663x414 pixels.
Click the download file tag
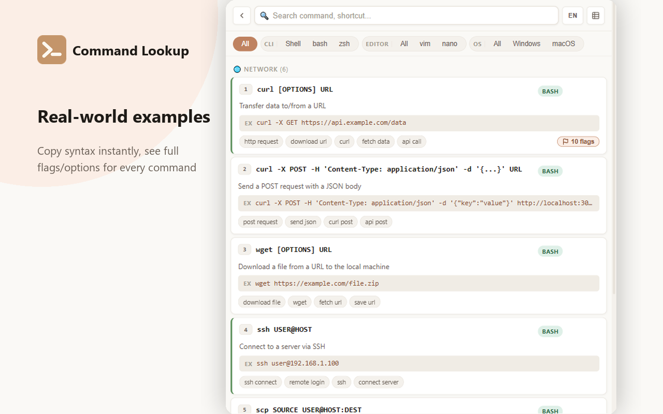[262, 302]
